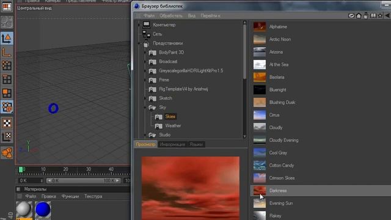Click the current frame 0 K input field
The height and width of the screenshot is (220, 391).
coord(31,181)
